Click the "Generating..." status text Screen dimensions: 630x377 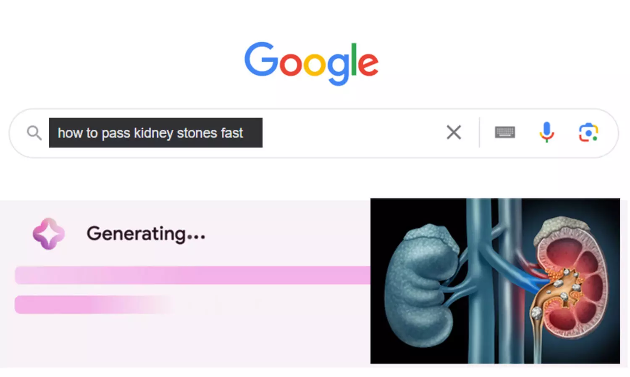[146, 234]
